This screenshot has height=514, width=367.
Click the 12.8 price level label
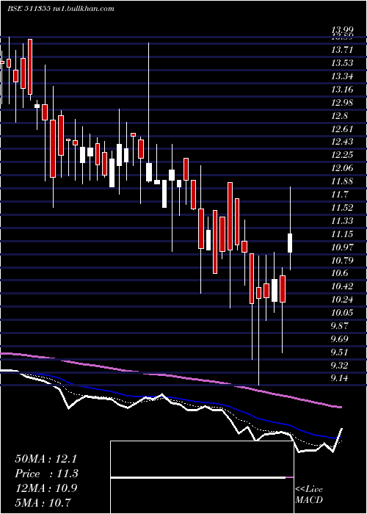pyautogui.click(x=339, y=115)
